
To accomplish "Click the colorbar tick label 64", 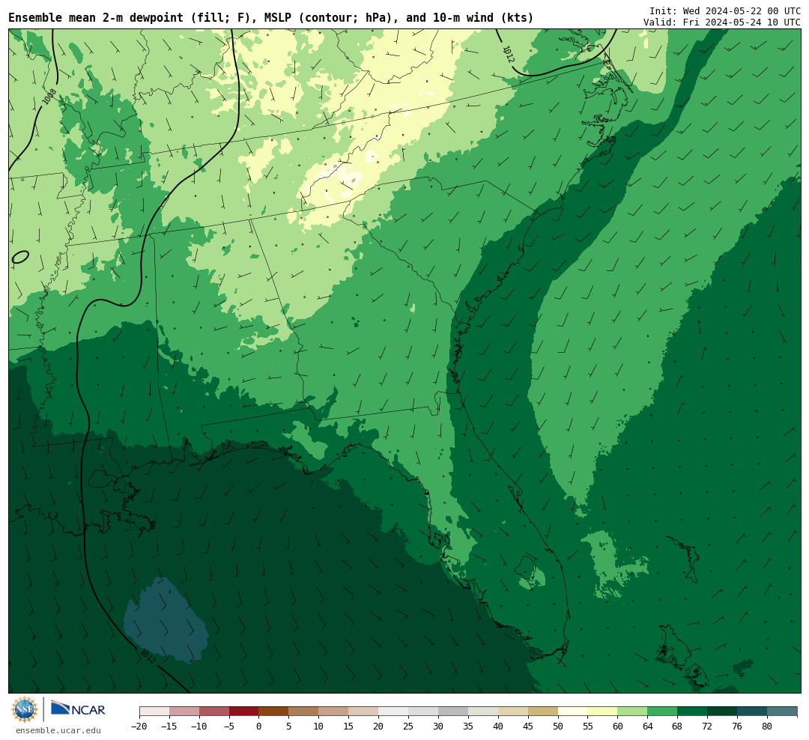I will tap(647, 726).
